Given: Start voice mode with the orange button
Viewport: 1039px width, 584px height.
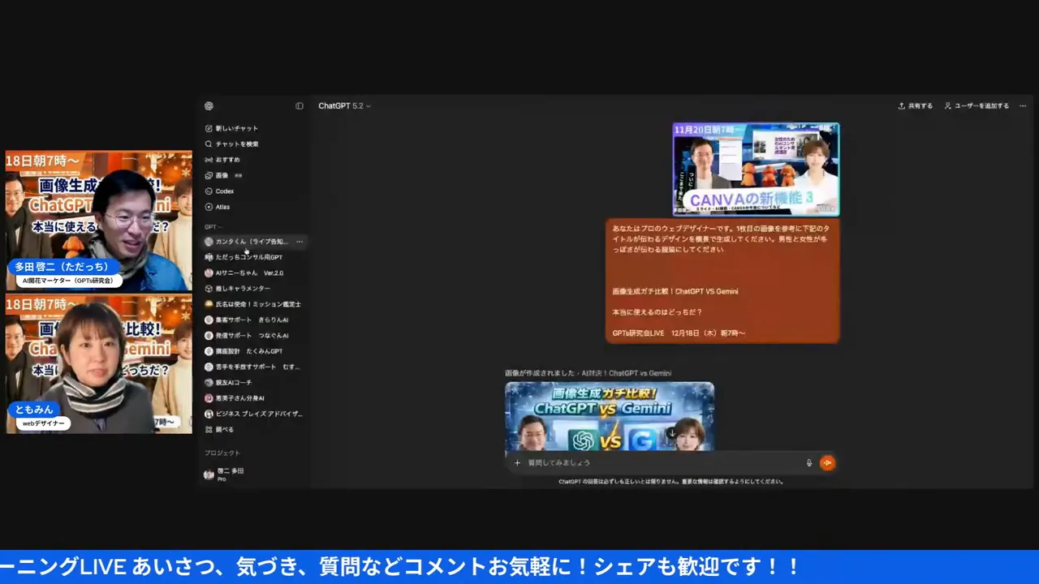Looking at the screenshot, I should coord(827,462).
